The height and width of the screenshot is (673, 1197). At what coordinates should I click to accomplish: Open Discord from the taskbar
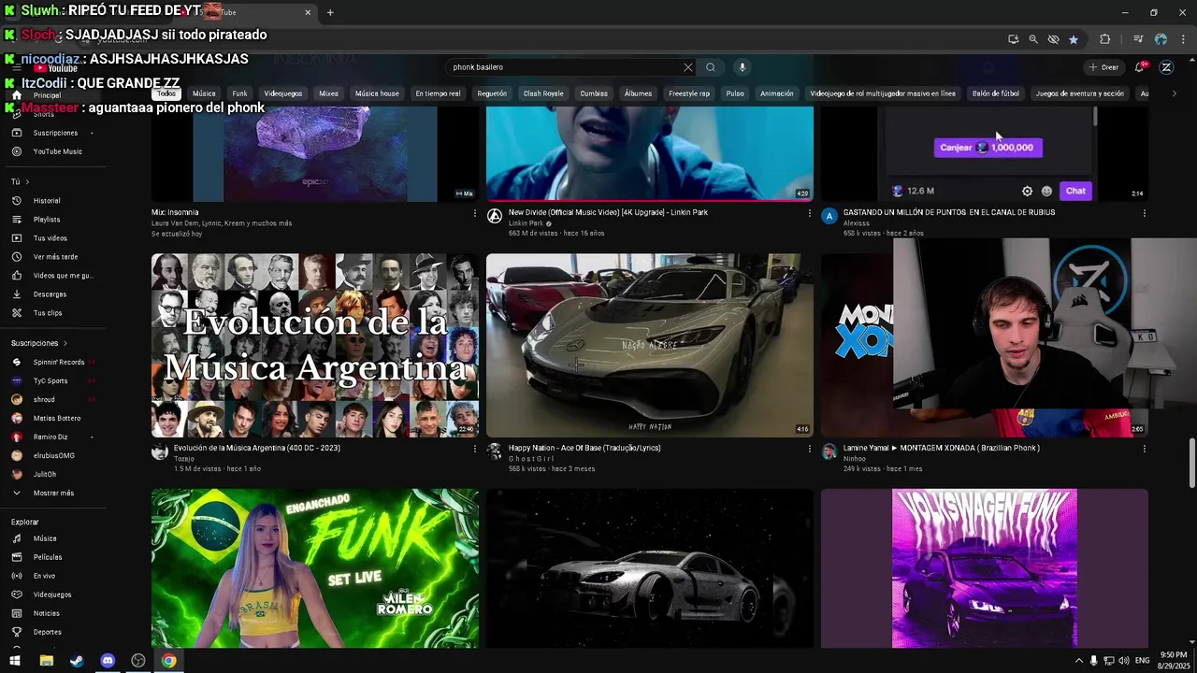click(108, 661)
